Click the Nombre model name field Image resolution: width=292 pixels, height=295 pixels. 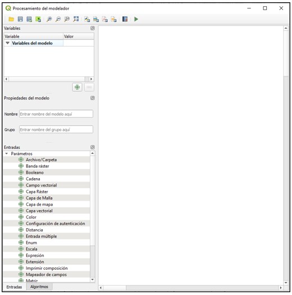[56, 114]
